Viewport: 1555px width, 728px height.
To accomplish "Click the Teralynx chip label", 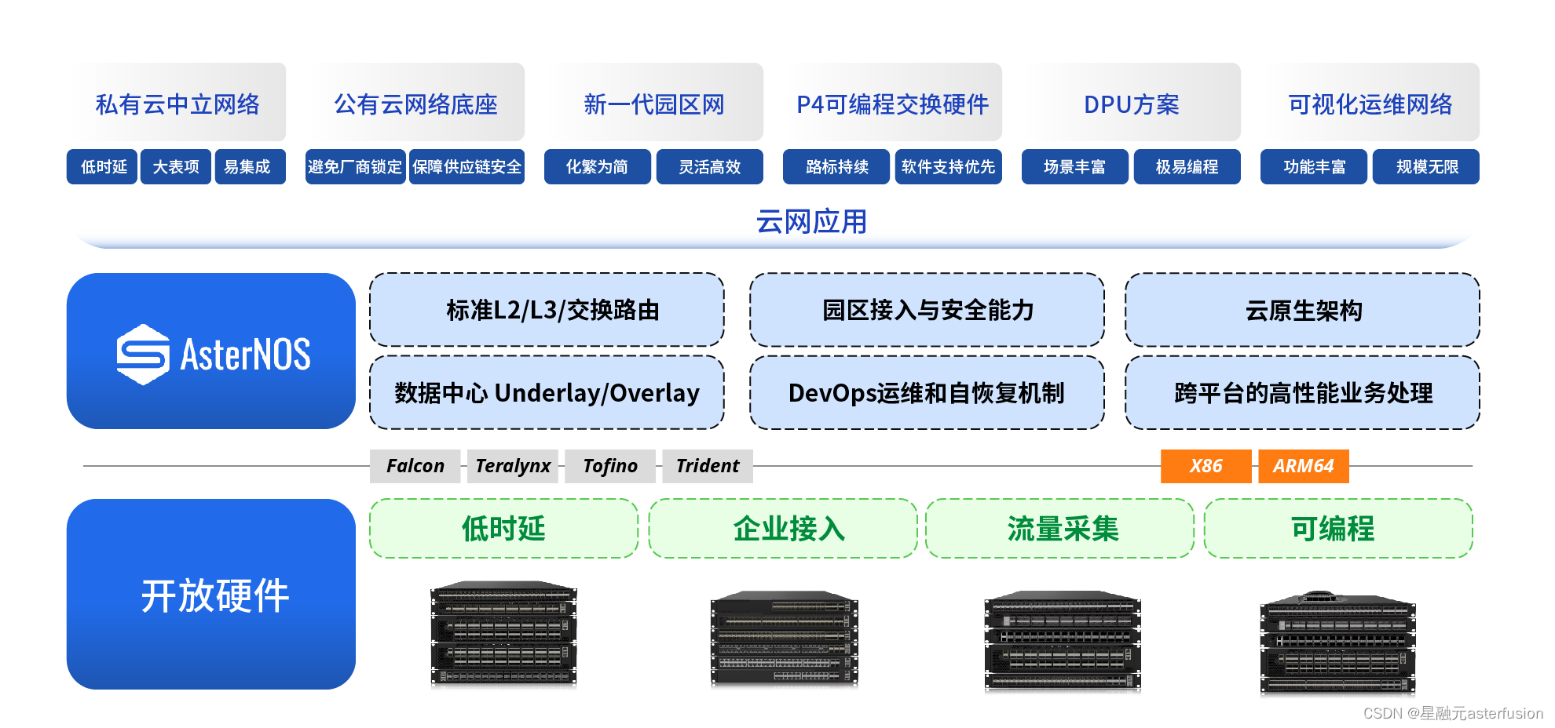I will [513, 466].
